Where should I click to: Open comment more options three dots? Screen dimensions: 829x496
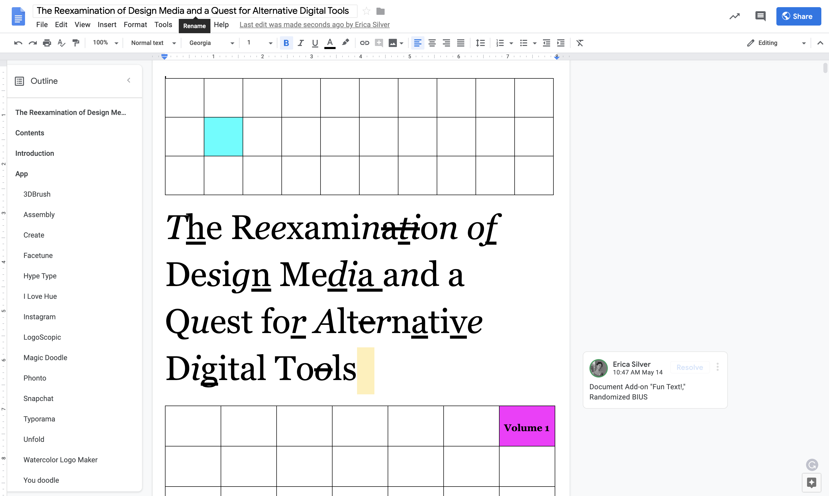click(x=717, y=367)
